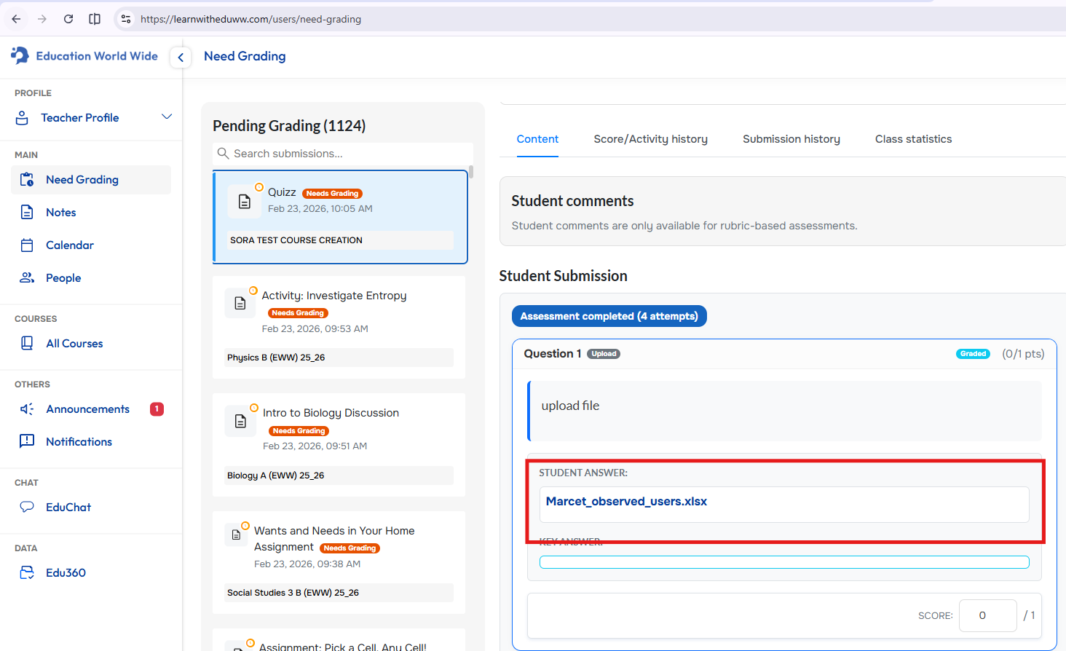1066x651 pixels.
Task: Switch to Submission history tab
Action: (x=791, y=139)
